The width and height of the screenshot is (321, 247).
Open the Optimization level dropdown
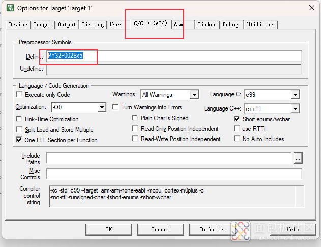(102, 107)
